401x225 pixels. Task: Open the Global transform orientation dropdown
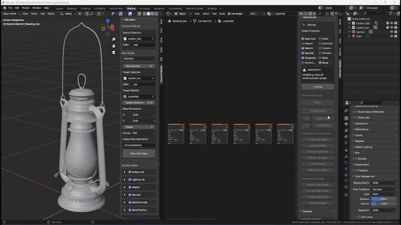click(x=68, y=14)
